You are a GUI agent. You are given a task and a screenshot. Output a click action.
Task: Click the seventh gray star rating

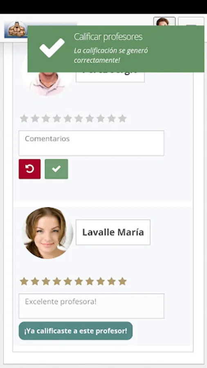90,119
